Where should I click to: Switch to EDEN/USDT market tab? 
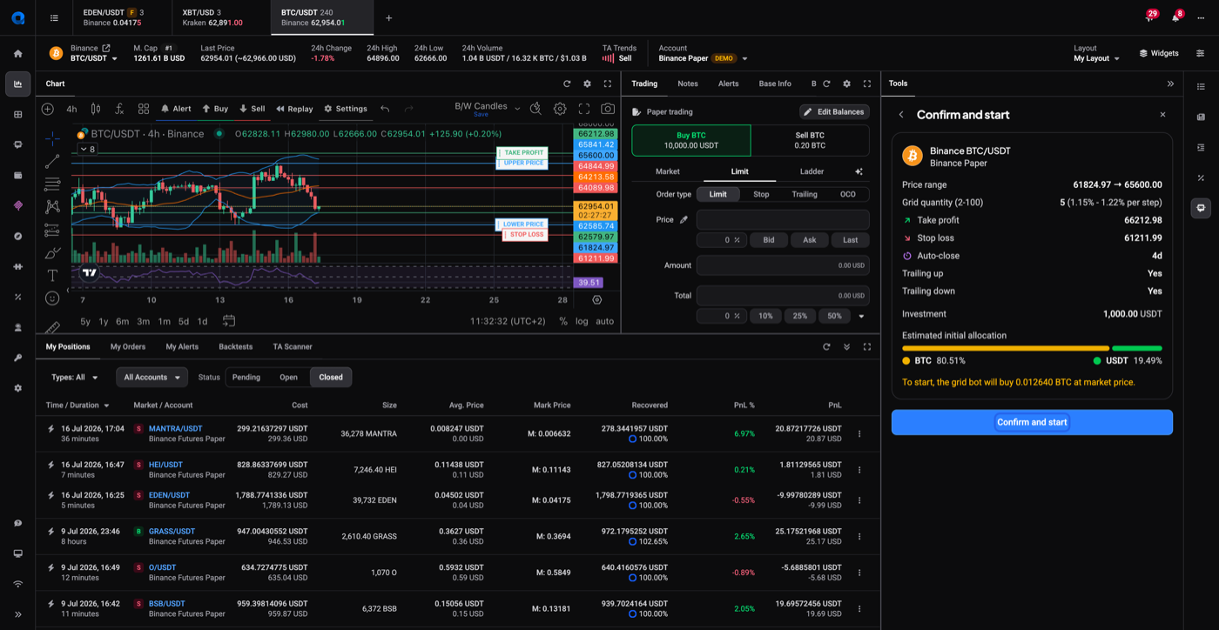121,17
